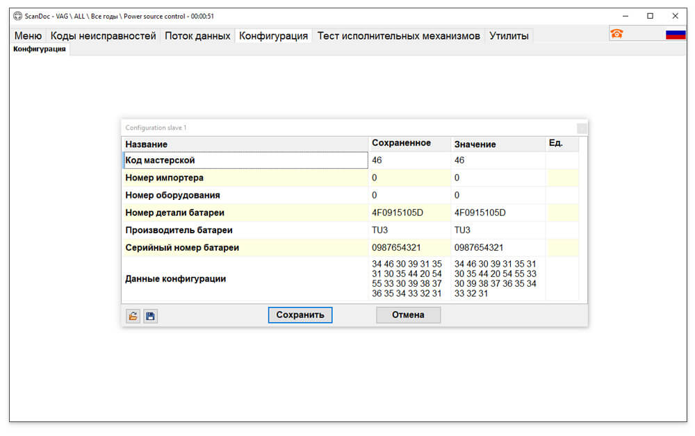Select the Код мастерской row name
This screenshot has width=695, height=436.
coord(245,160)
